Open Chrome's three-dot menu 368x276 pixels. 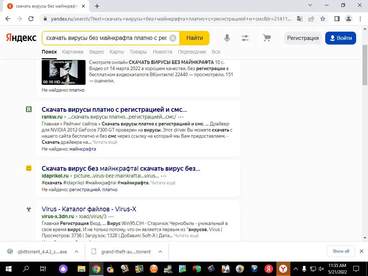[360, 19]
